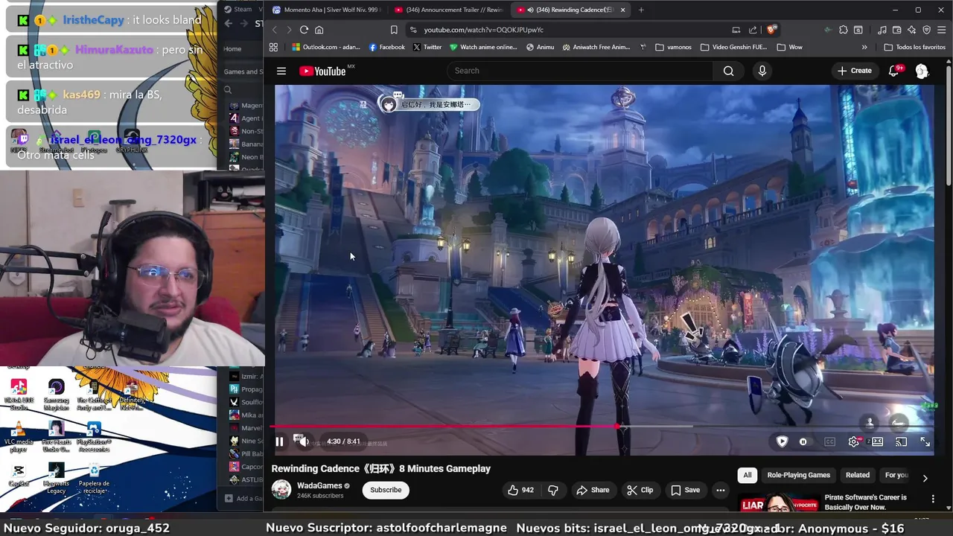Open Pirate Software's Career video thumbnail

pos(778,503)
